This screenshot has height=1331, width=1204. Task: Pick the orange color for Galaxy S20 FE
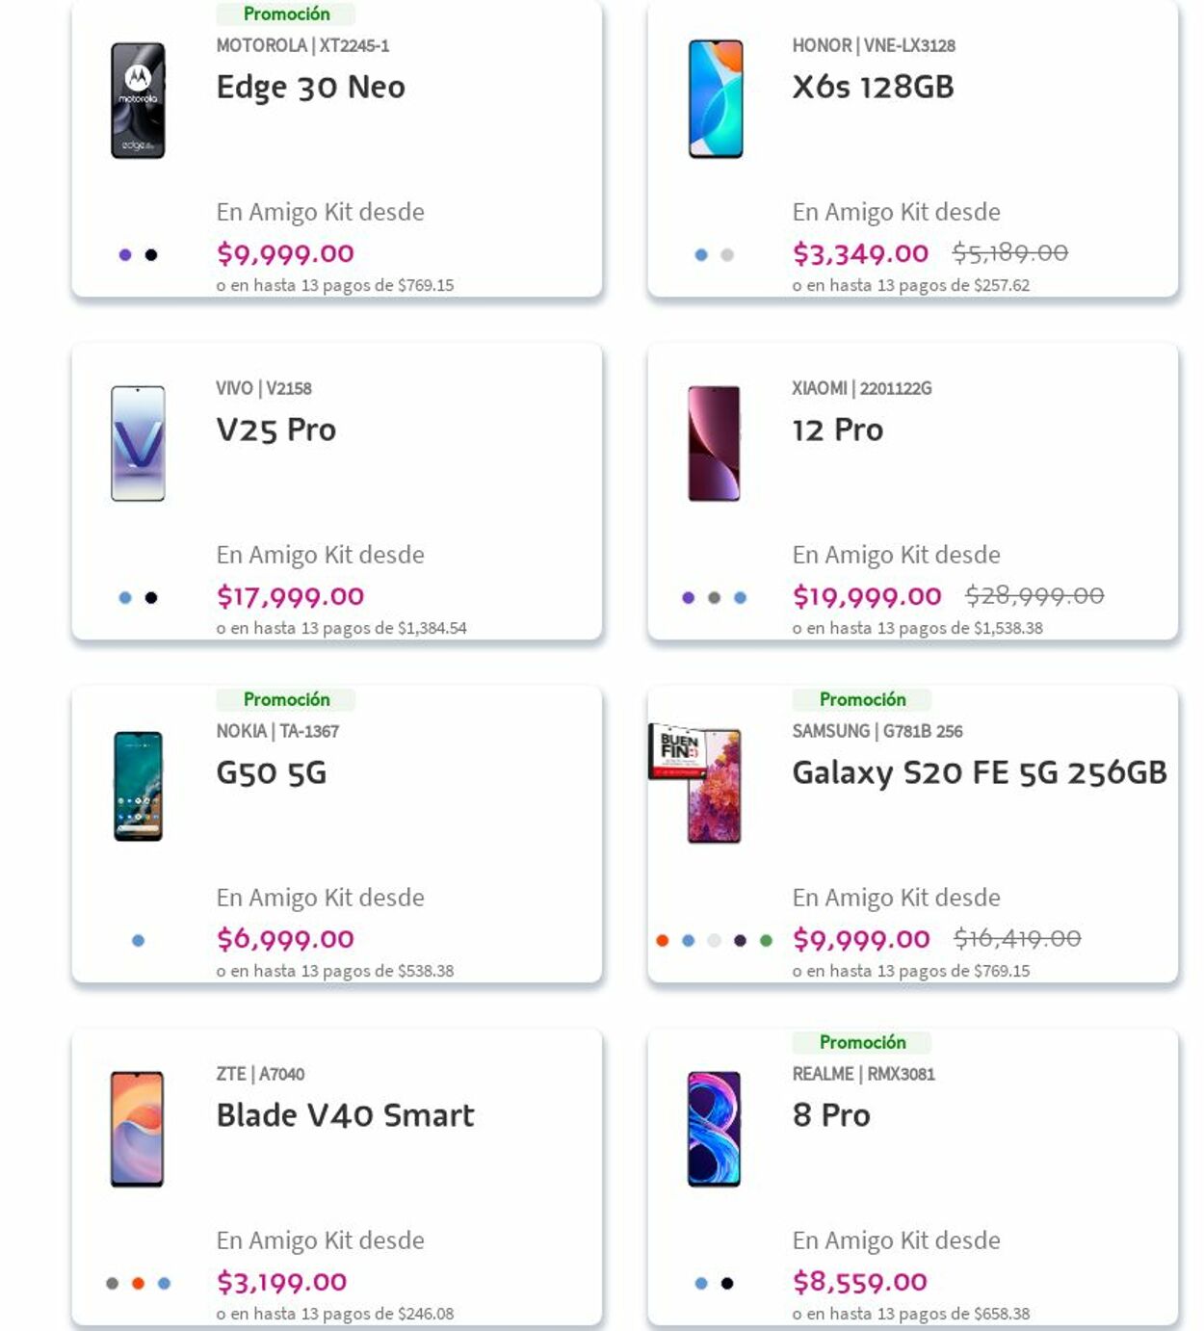pyautogui.click(x=663, y=941)
